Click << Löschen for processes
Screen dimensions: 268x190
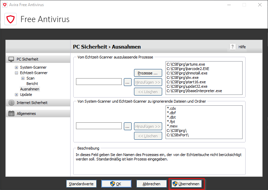[x=148, y=92]
